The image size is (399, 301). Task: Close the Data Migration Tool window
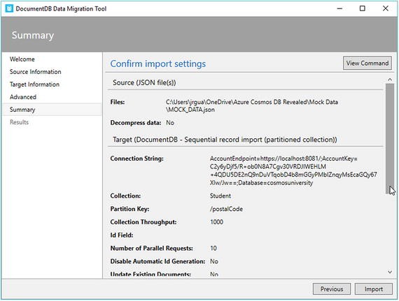[x=386, y=8]
